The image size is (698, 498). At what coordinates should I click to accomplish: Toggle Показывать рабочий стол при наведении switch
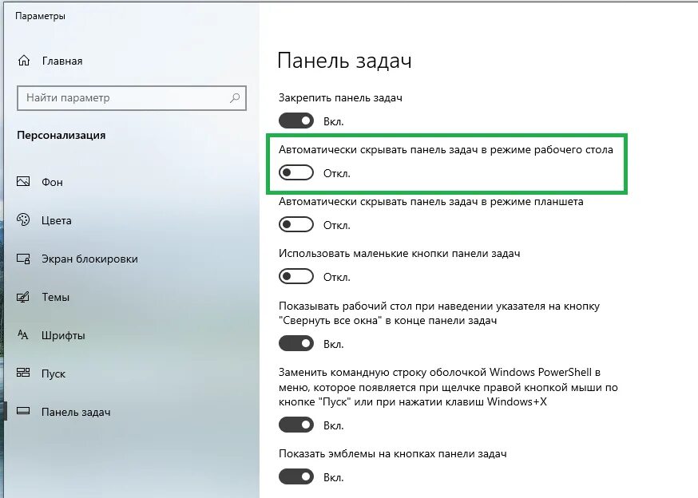click(296, 343)
